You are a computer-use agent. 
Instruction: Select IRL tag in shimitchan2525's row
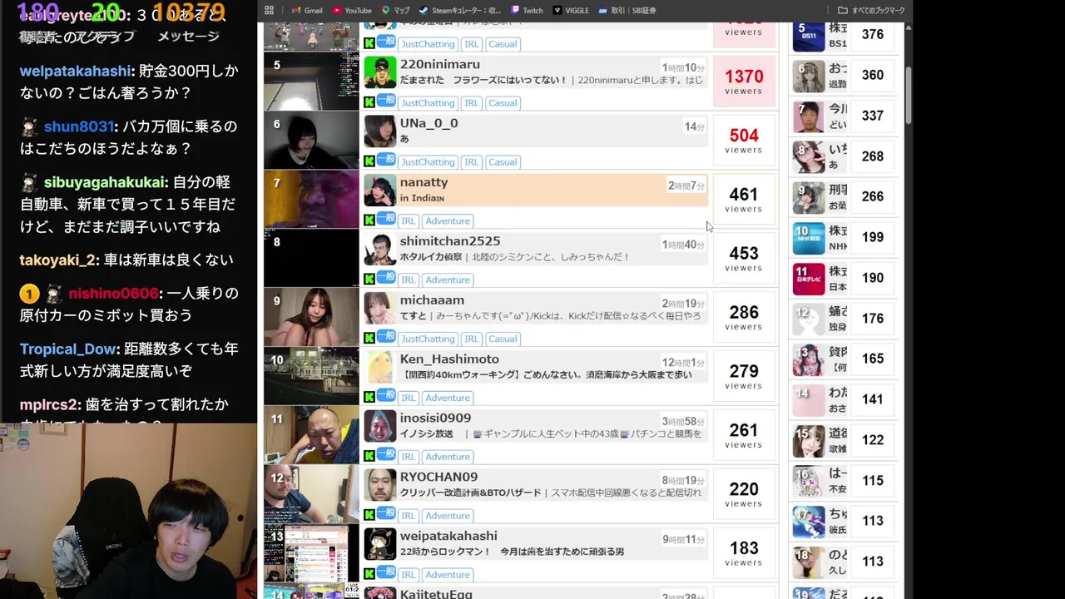(x=409, y=280)
